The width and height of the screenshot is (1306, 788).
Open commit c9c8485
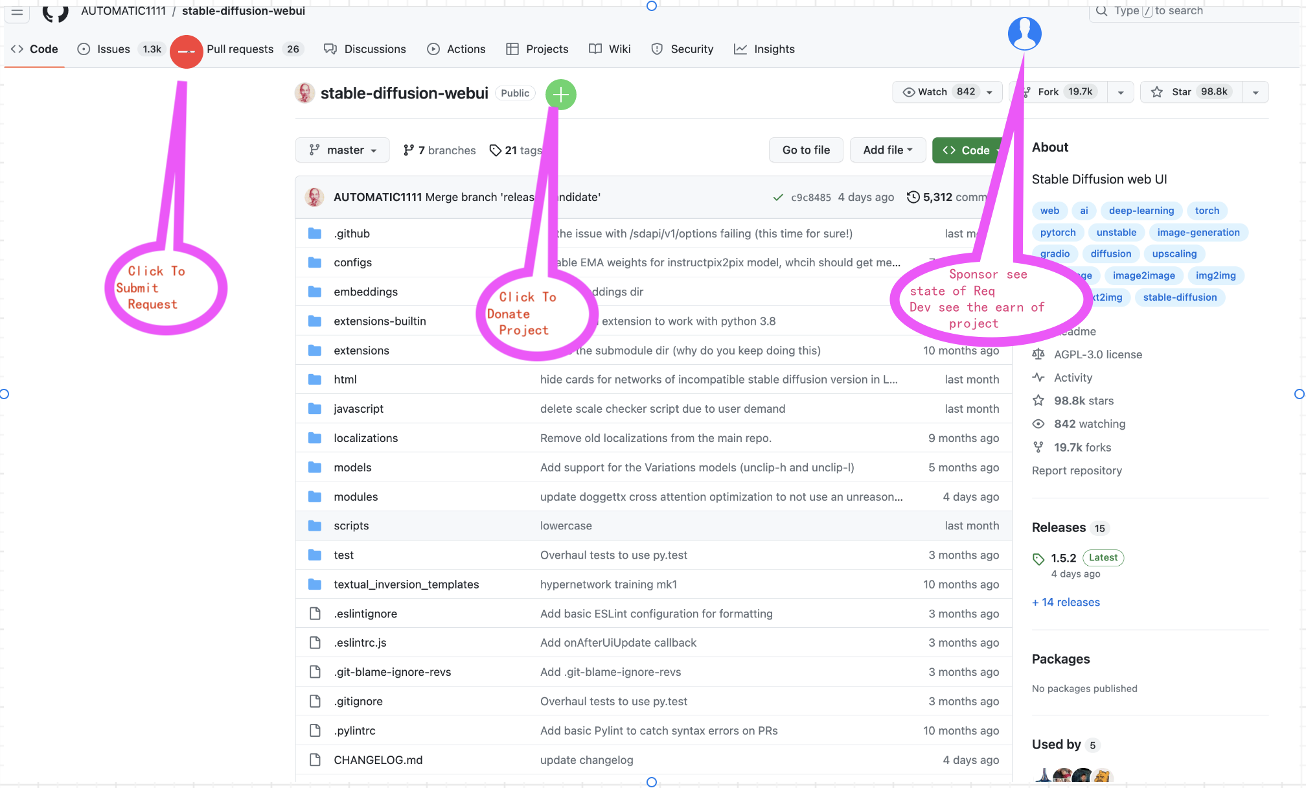[810, 198]
